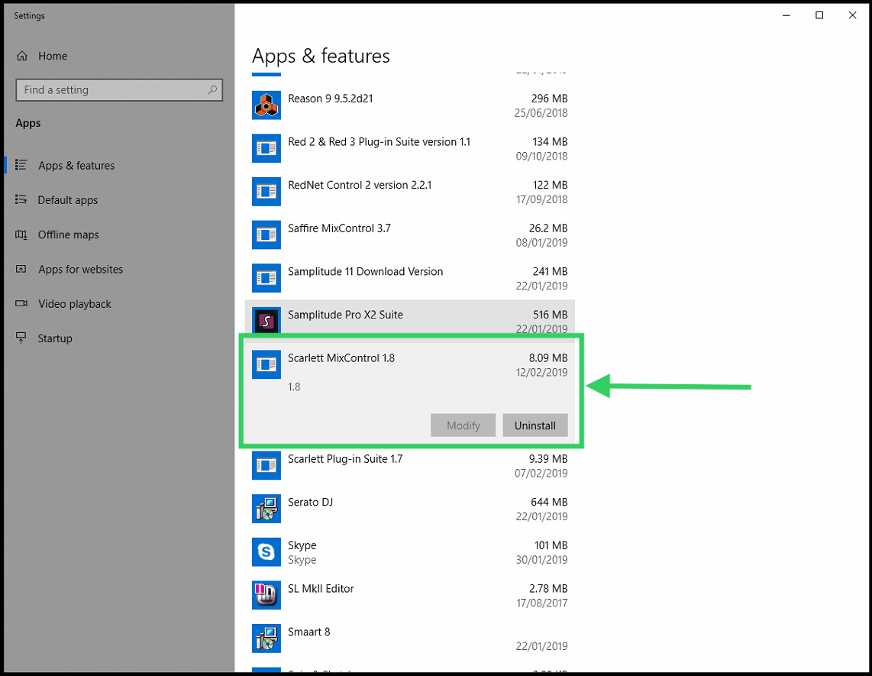Click the Default apps sidebar icon
The width and height of the screenshot is (872, 676).
tap(21, 199)
